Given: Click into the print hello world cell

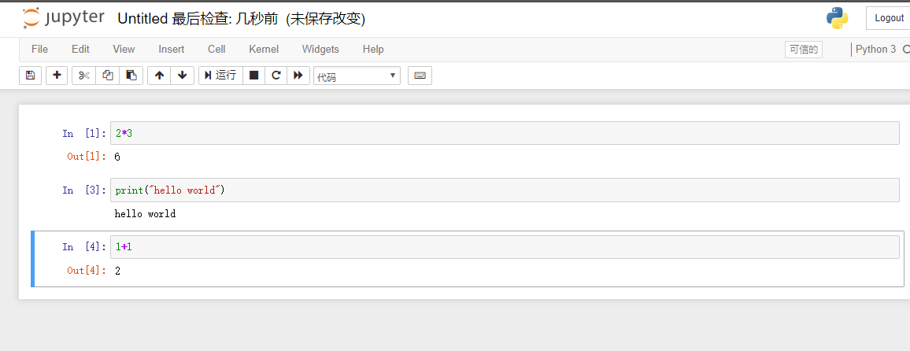Looking at the screenshot, I should point(505,190).
